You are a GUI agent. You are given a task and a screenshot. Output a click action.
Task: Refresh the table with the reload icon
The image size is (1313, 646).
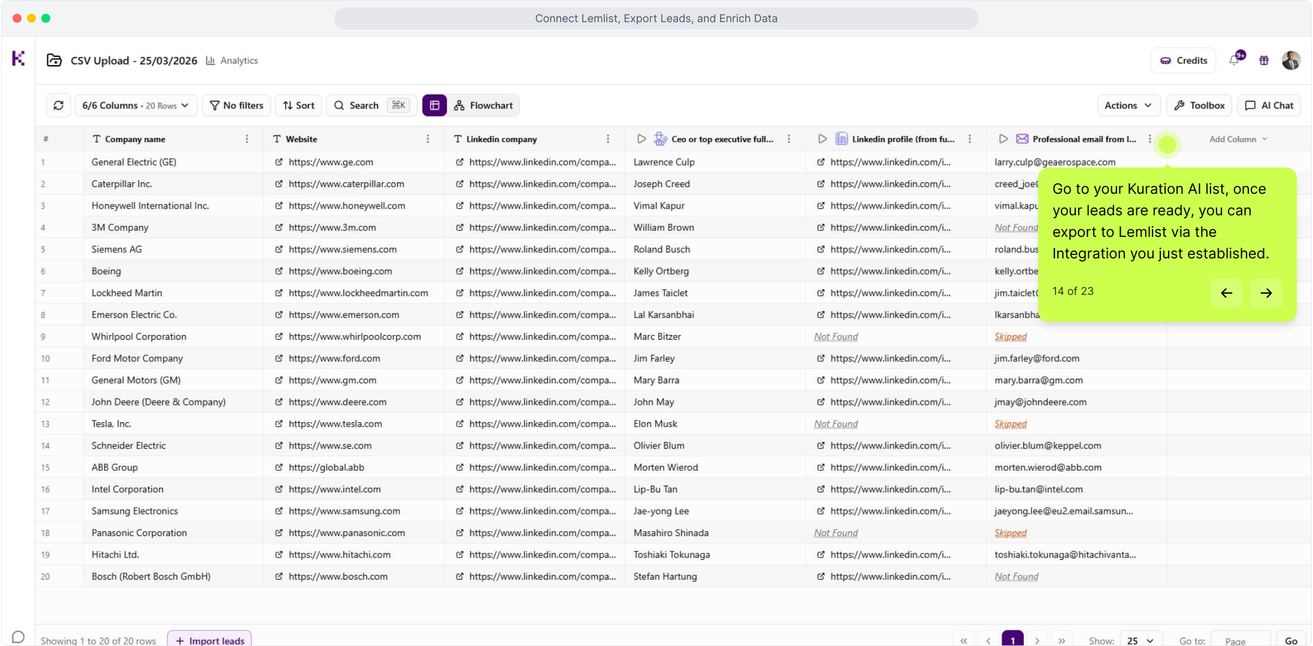[59, 105]
